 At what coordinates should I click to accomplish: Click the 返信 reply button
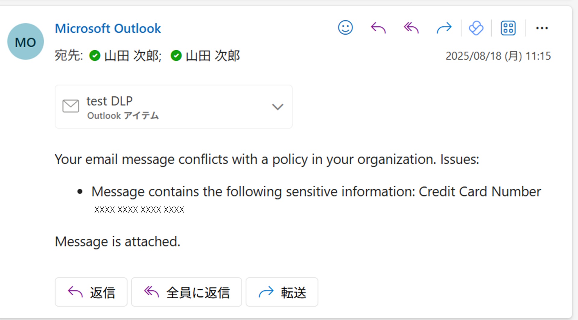tap(91, 292)
